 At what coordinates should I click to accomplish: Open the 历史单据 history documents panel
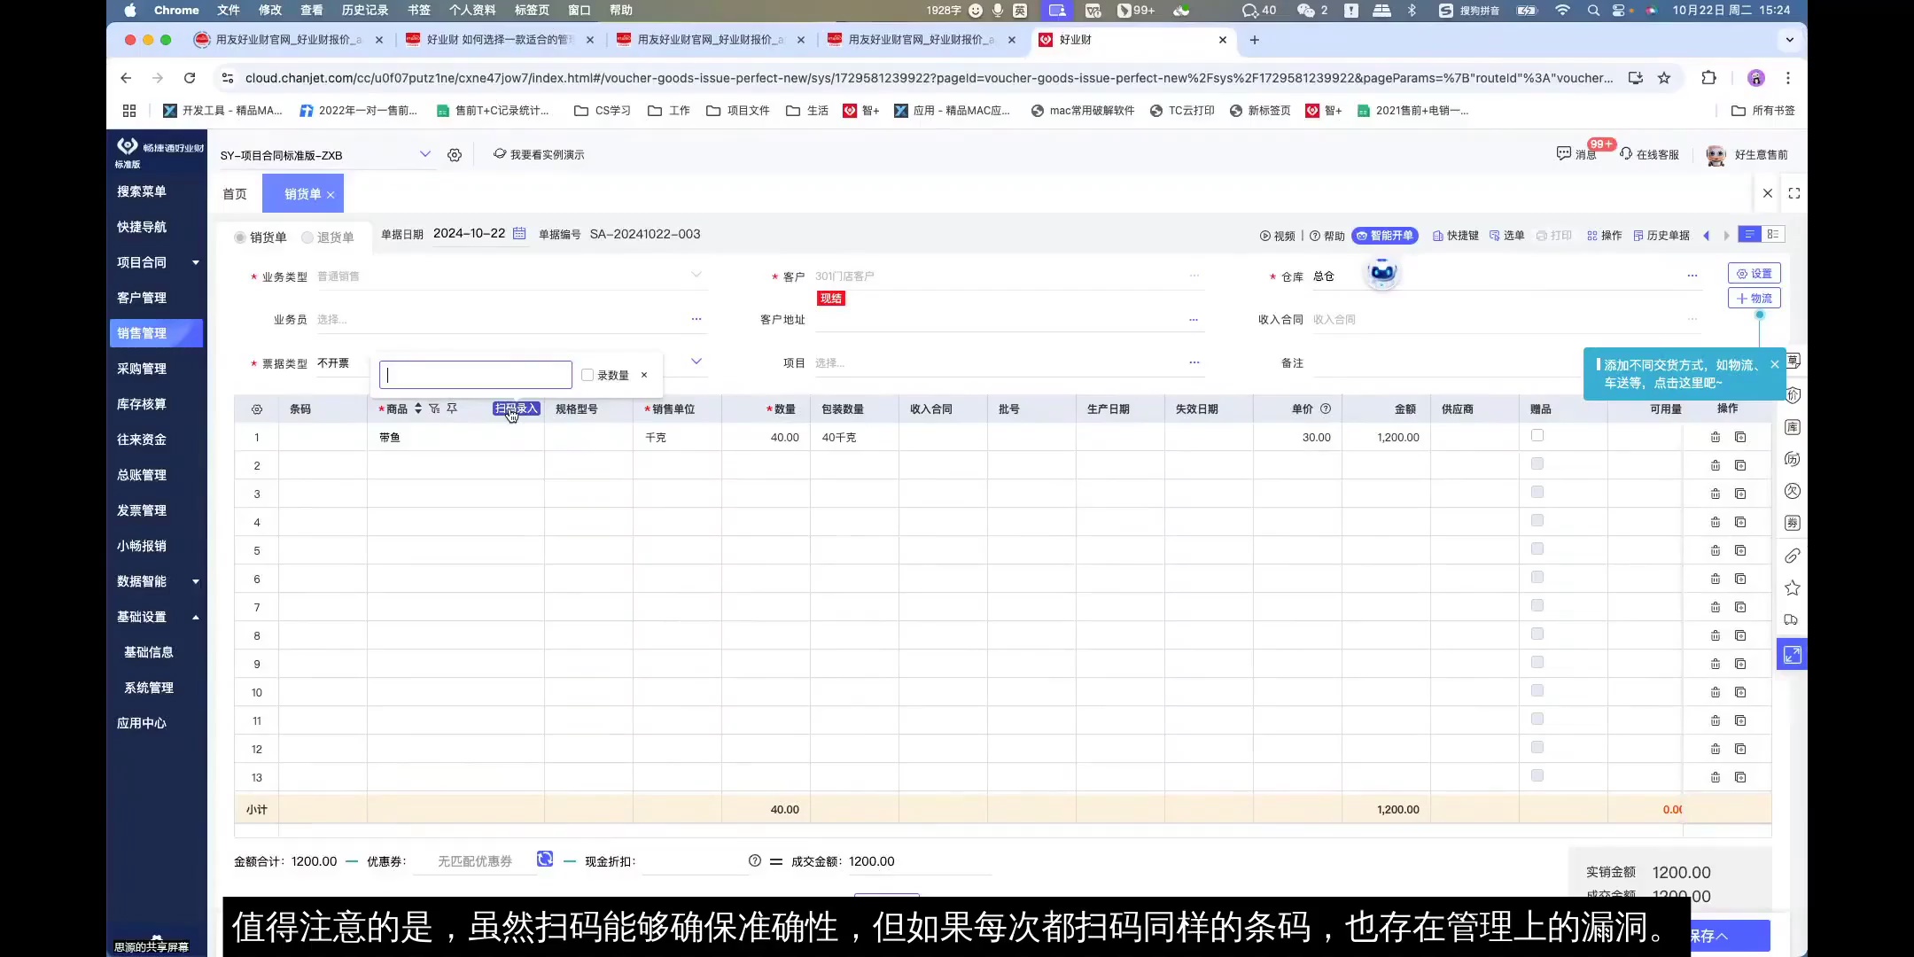point(1666,236)
